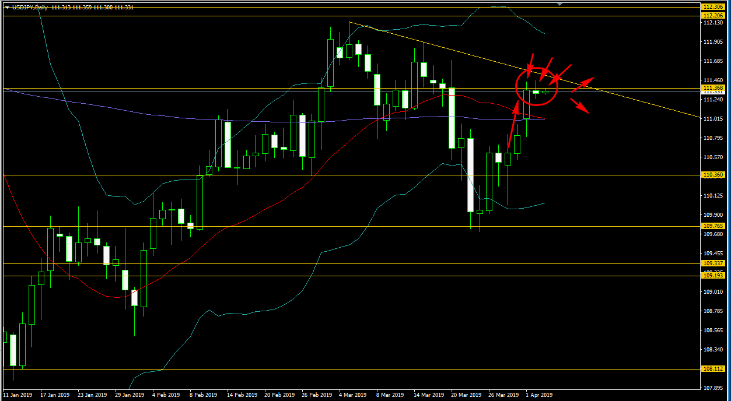
Task: Open the chart menu triangle beside USDJPY,Daily
Action: [7, 7]
